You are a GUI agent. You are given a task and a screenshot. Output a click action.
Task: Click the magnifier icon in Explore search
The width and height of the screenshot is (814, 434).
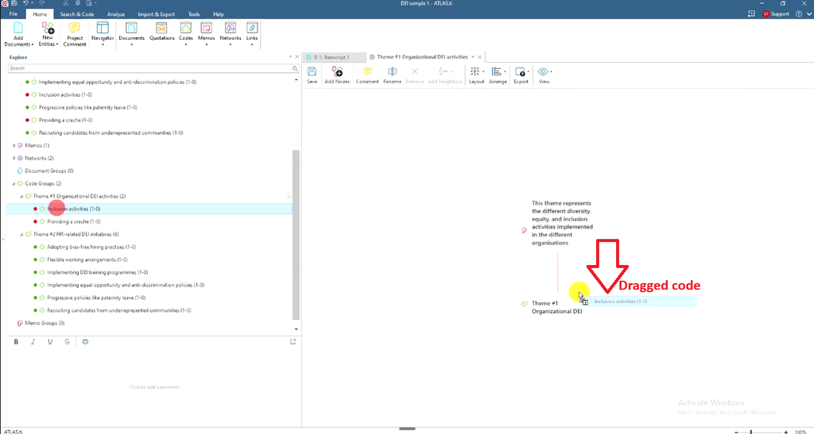295,68
